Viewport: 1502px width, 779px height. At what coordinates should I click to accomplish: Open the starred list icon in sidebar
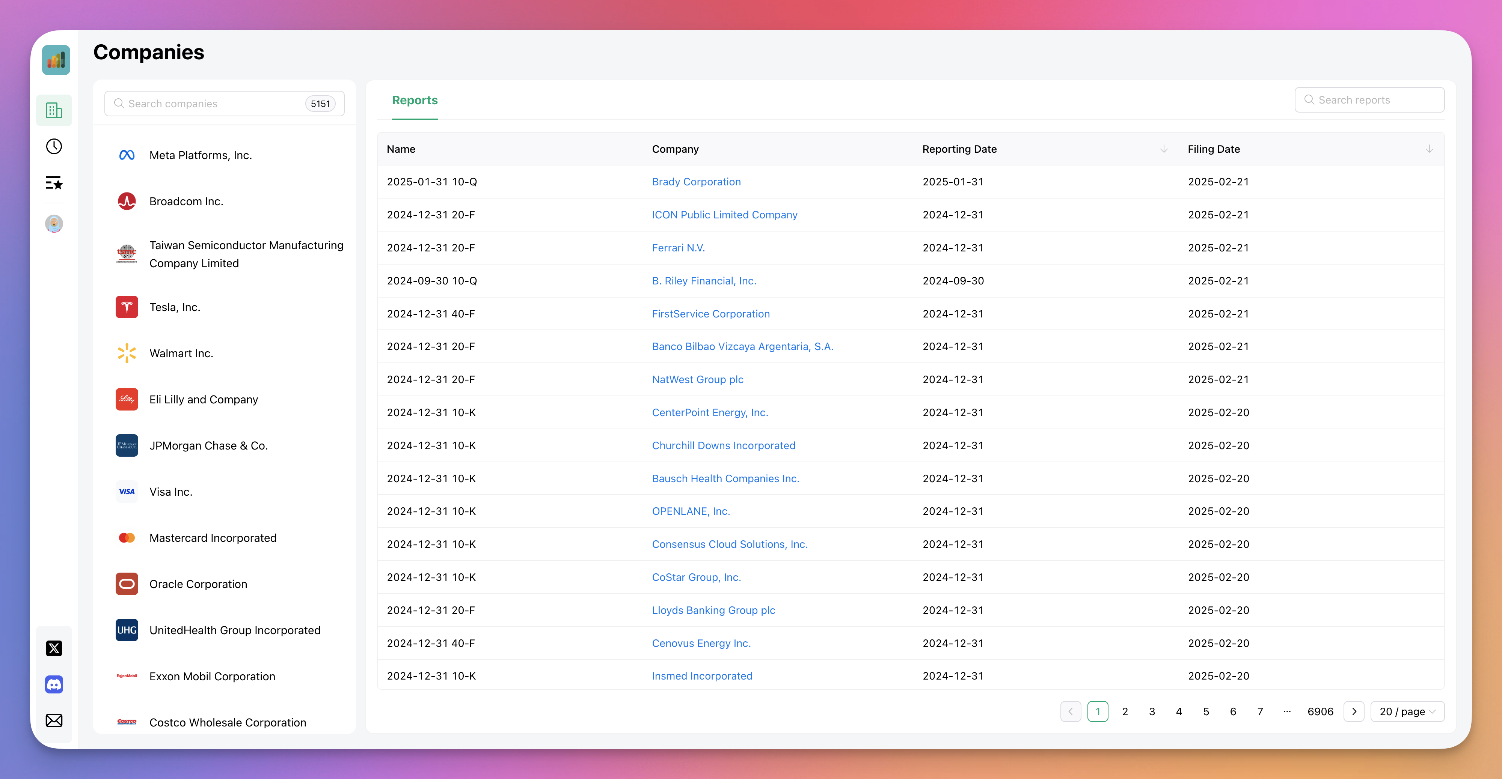point(54,183)
